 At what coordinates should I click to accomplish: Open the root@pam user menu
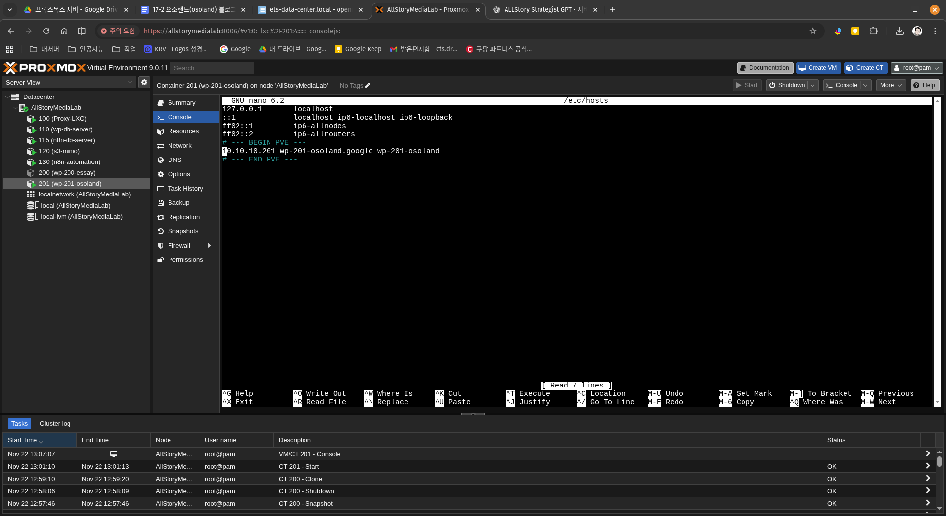916,68
